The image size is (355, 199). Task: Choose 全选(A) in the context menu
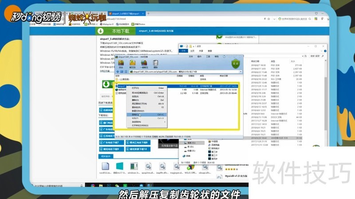point(147,96)
